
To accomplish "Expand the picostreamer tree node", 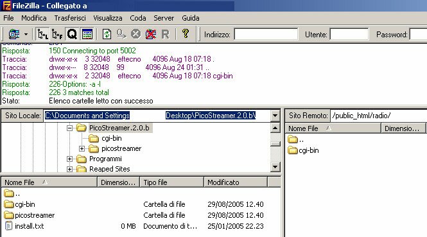I will click(82, 148).
